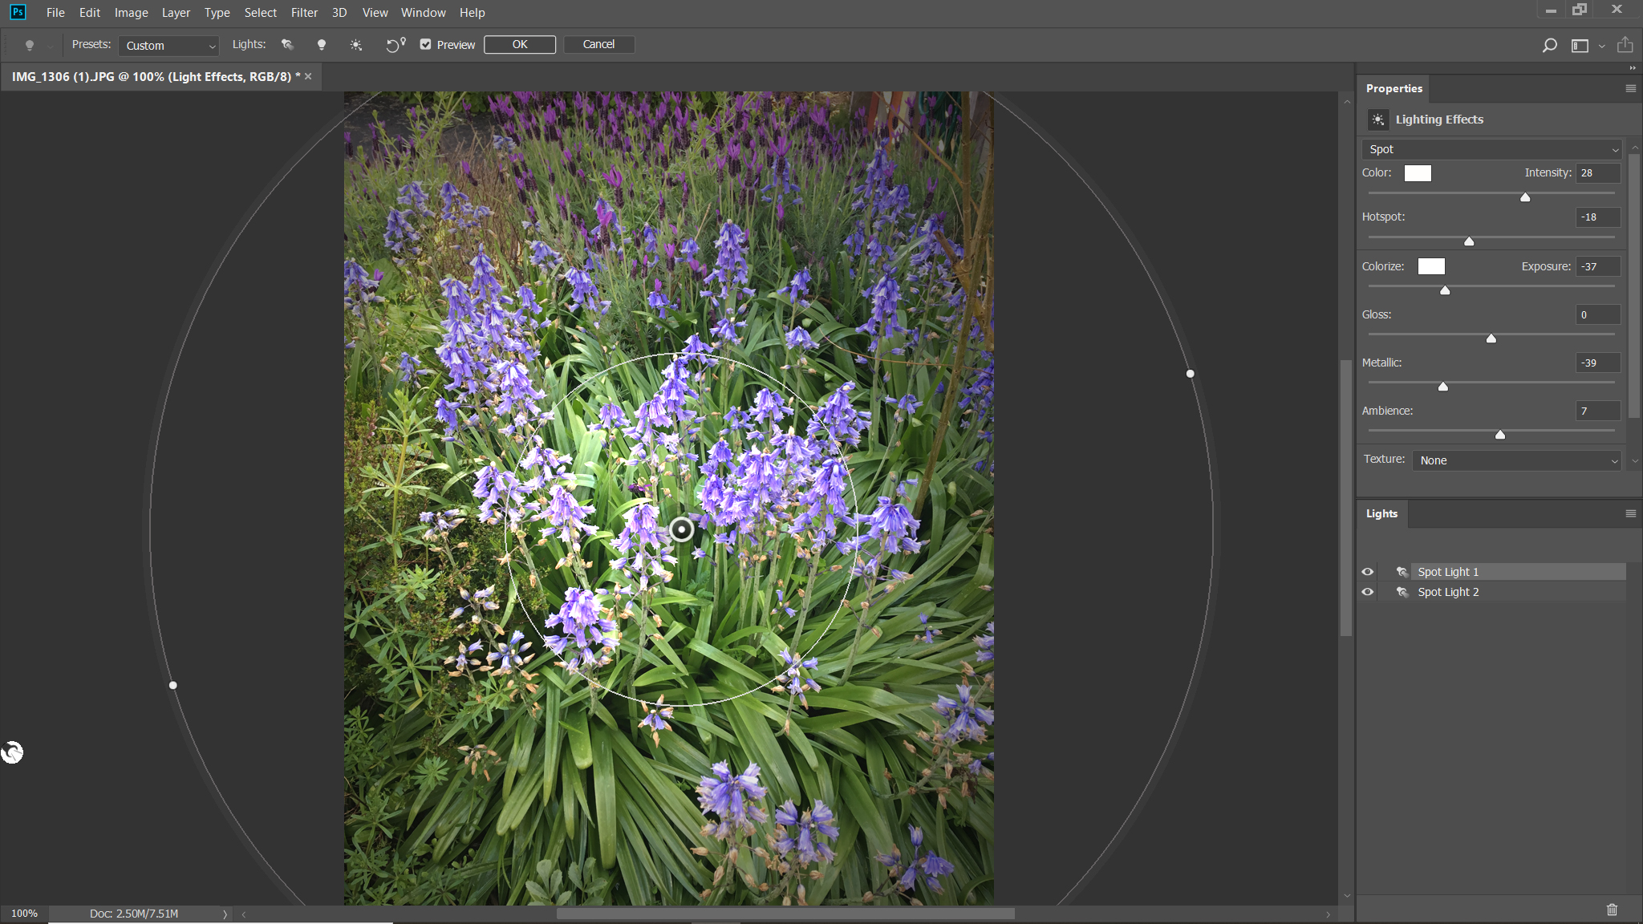Add a new Spot light
1643x924 pixels.
pos(287,44)
